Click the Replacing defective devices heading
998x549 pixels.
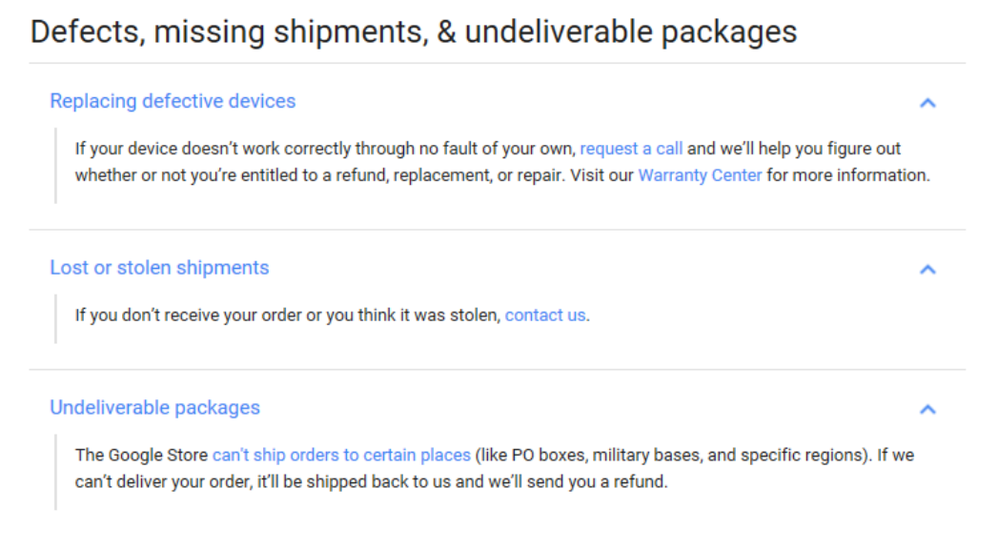[173, 101]
